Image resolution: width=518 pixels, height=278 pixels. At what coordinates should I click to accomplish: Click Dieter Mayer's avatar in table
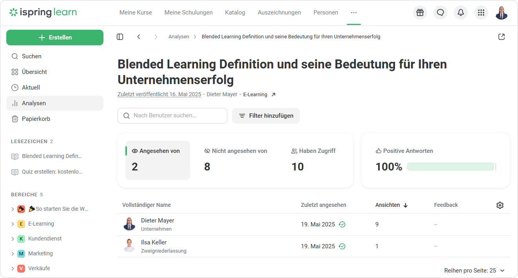coord(129,224)
